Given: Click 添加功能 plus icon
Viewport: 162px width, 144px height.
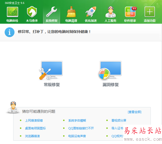Looking at the screenshot, I should (150, 12).
